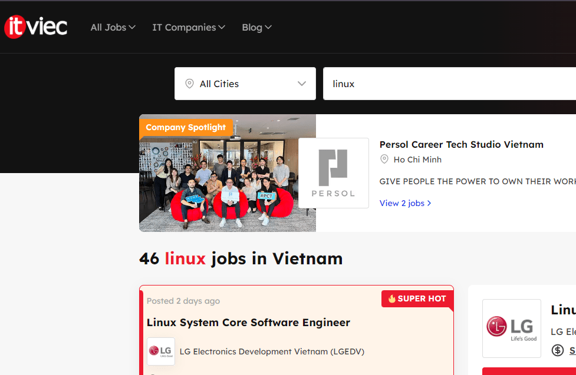Click the Persol team group photo
The width and height of the screenshot is (576, 375).
point(228,182)
